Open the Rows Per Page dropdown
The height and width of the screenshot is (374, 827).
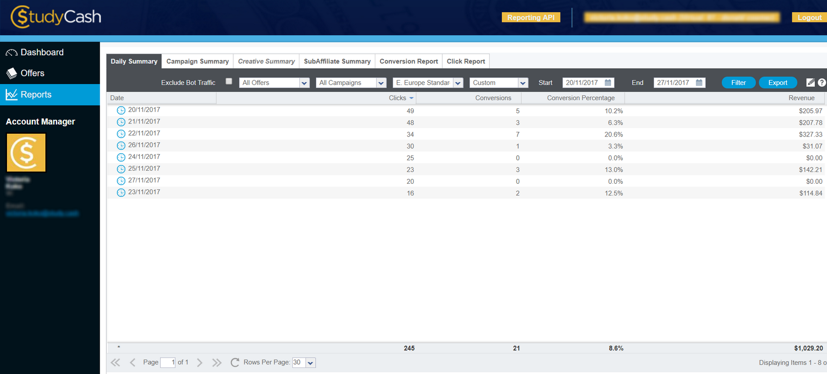[310, 363]
